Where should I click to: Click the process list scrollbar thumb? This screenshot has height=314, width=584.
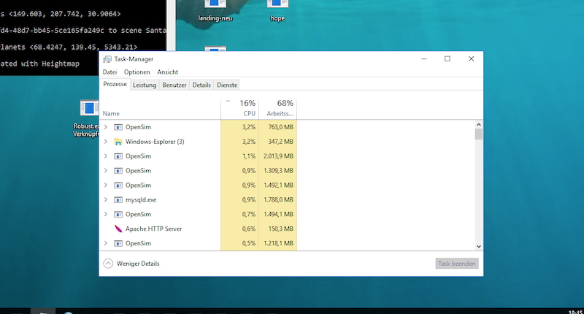click(x=479, y=134)
